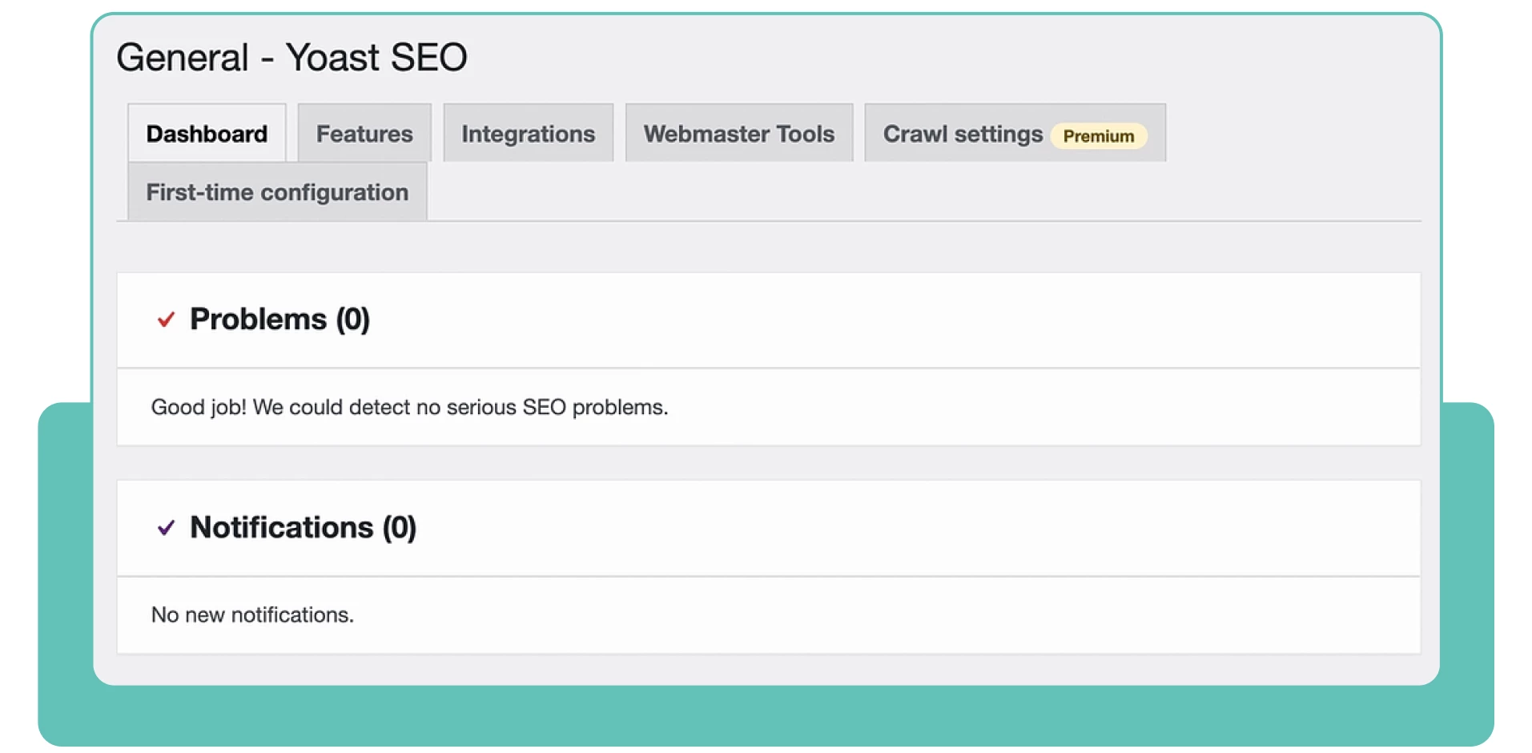
Task: Click the Premium badge on Crawl settings
Action: (x=1098, y=135)
